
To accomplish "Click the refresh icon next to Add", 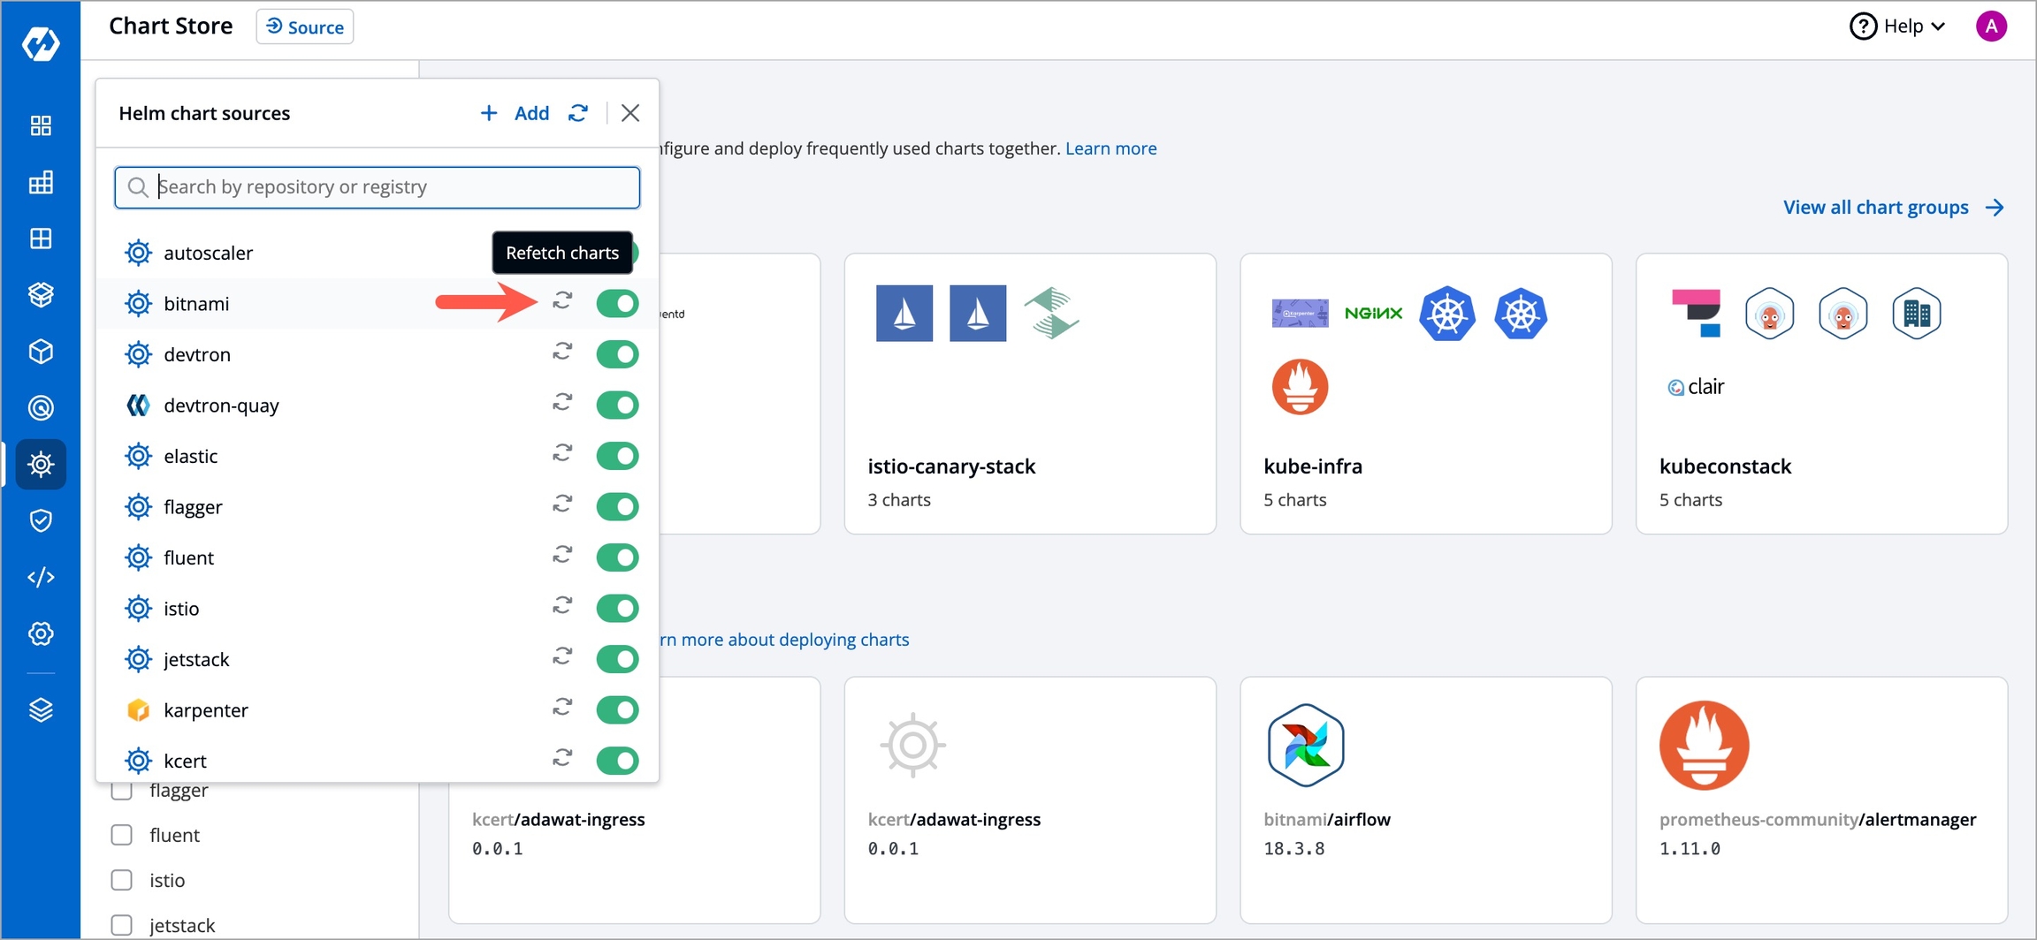I will [x=578, y=113].
